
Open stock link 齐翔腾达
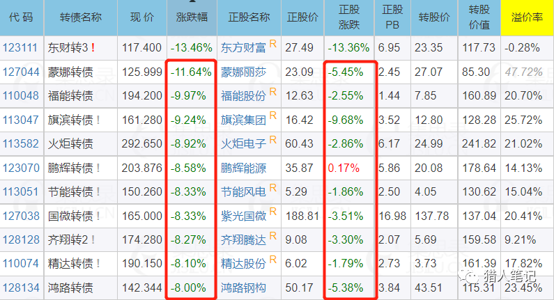click(x=243, y=239)
